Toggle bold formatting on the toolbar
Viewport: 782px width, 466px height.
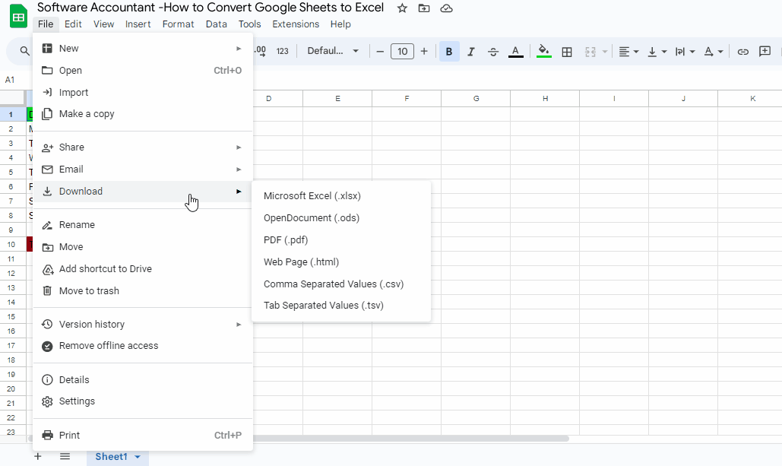449,51
